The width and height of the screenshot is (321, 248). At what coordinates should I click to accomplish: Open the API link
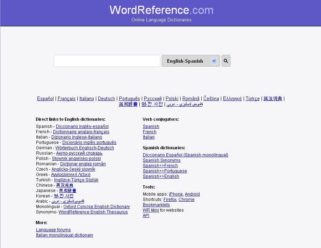(x=146, y=216)
